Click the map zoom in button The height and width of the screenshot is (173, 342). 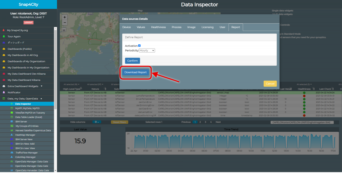point(65,17)
